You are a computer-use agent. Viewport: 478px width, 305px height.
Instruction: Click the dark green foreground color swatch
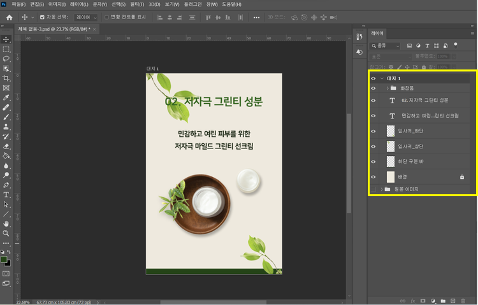click(x=4, y=259)
